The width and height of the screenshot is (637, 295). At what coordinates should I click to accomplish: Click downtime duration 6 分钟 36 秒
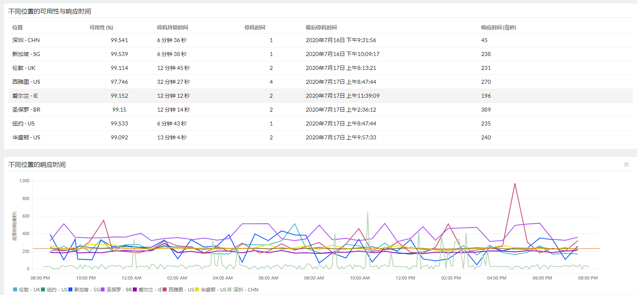tap(172, 40)
